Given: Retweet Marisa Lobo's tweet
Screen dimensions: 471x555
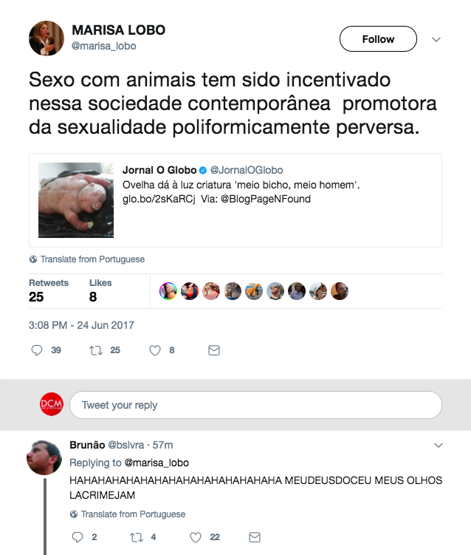Looking at the screenshot, I should pos(96,350).
